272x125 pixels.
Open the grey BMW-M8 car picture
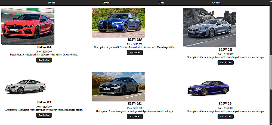[x=209, y=28]
